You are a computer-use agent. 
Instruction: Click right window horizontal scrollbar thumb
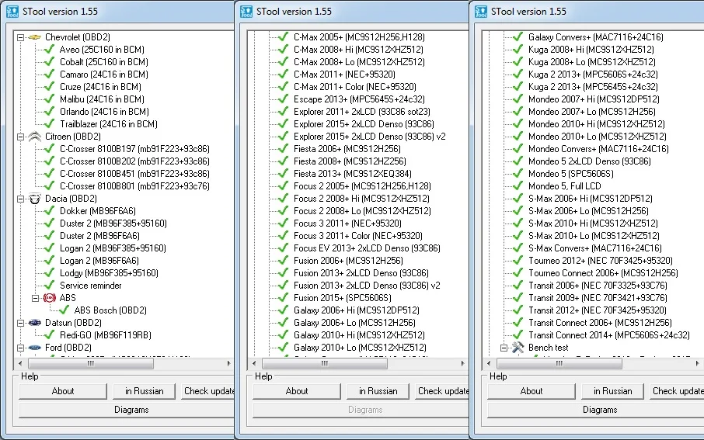(559, 363)
